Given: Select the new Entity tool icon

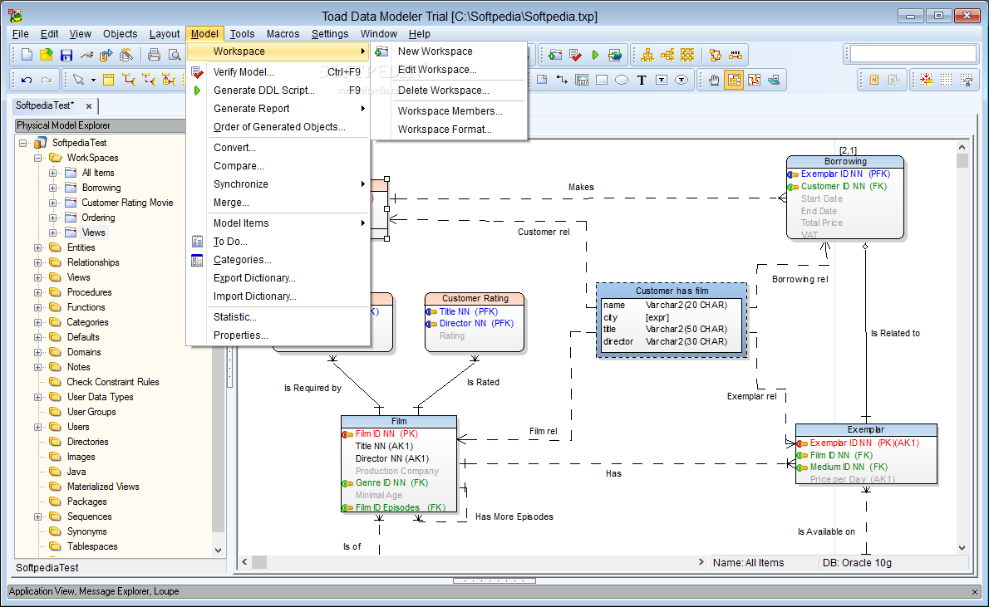Looking at the screenshot, I should point(109,80).
